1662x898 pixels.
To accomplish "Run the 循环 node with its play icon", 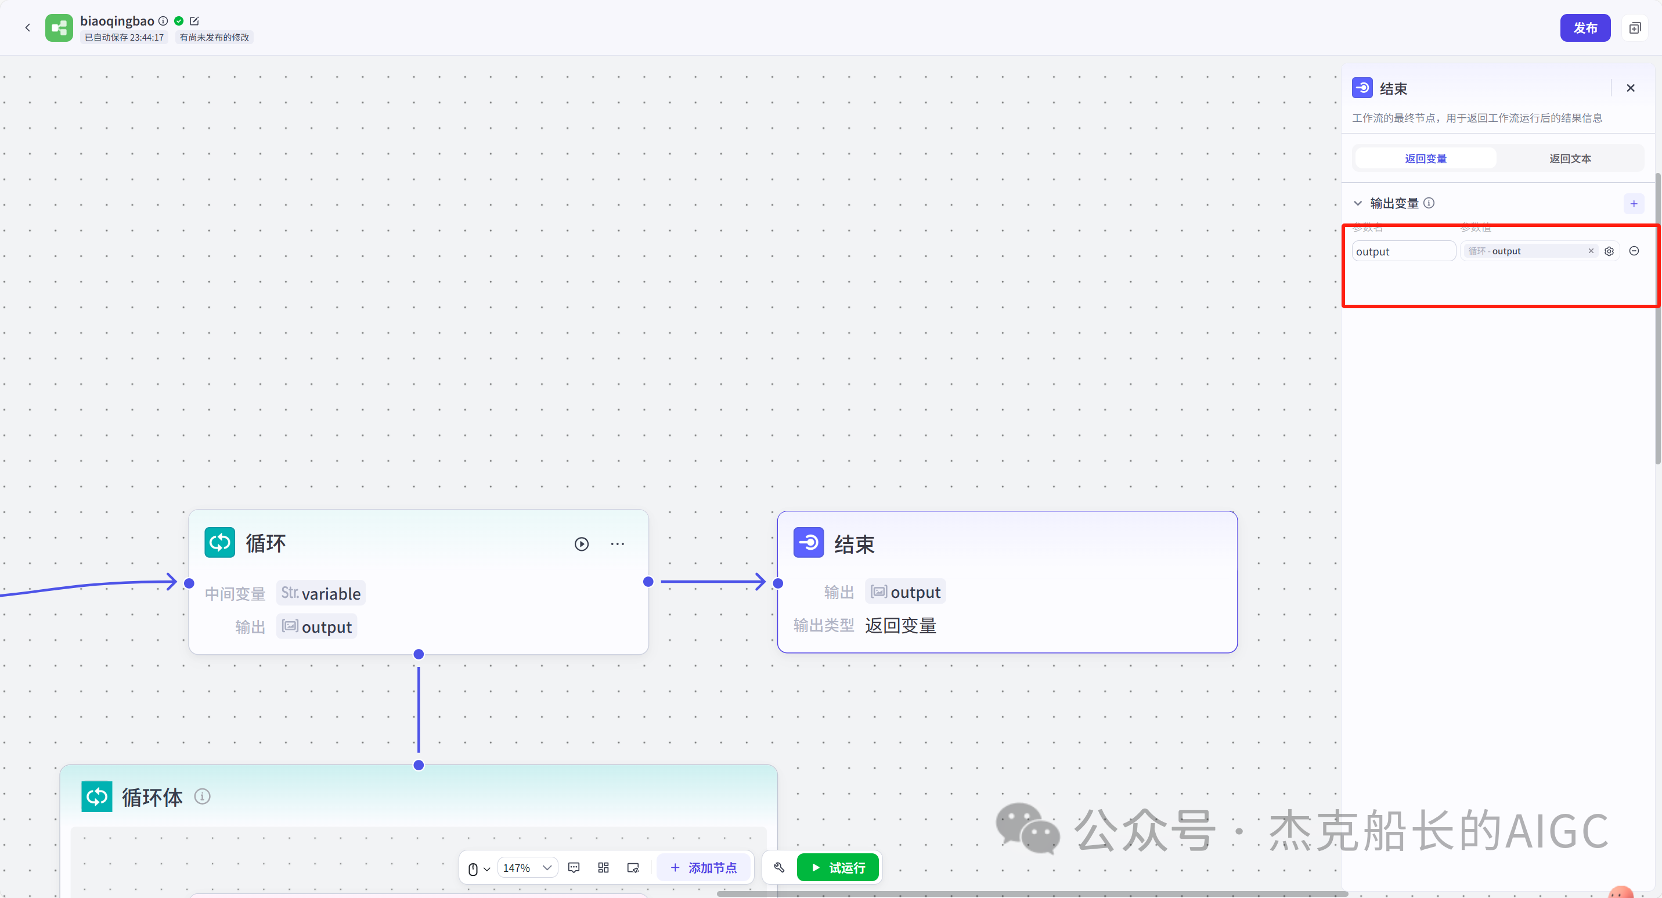I will pyautogui.click(x=582, y=544).
